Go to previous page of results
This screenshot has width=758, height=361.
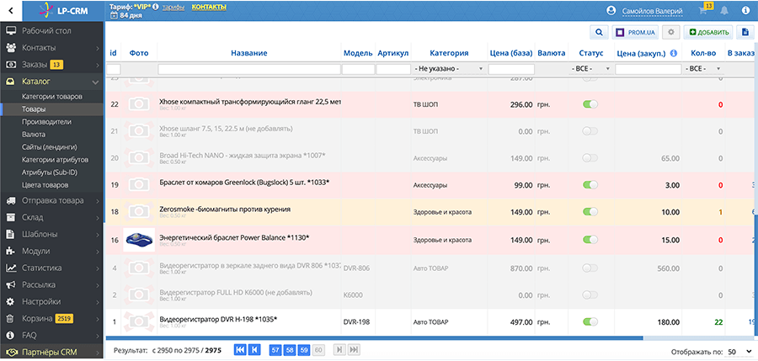255,350
